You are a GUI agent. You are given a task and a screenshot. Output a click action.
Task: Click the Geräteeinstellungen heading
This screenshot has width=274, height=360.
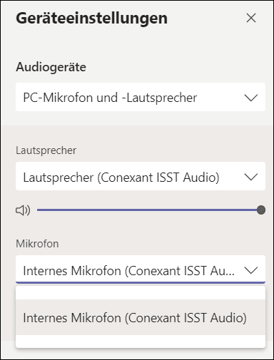pyautogui.click(x=92, y=19)
